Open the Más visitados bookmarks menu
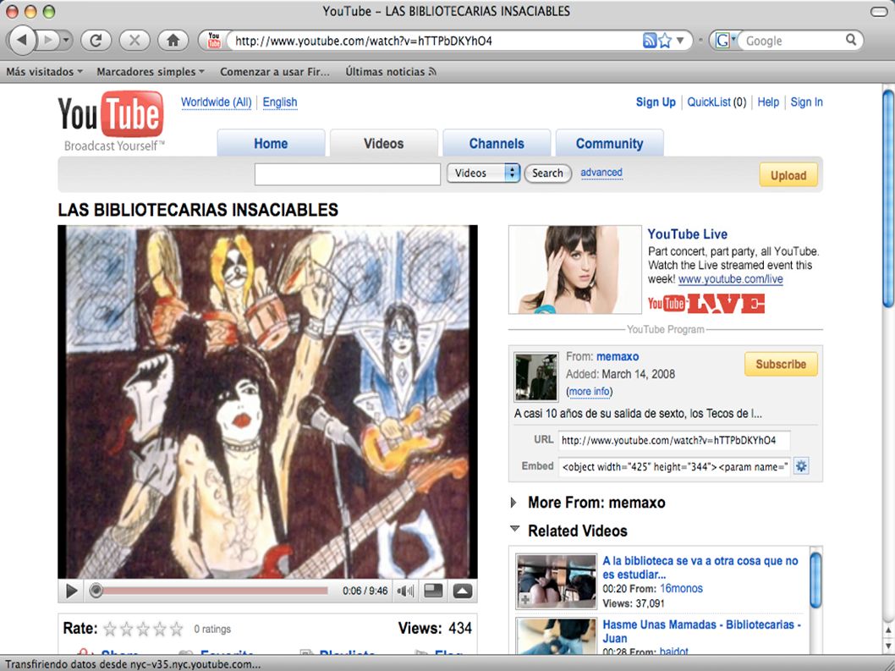Screen dimensions: 895x671 [x=45, y=72]
